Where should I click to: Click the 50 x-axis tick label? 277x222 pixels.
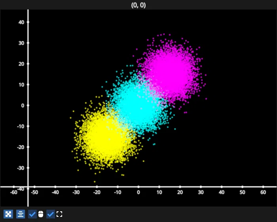tap(242, 192)
